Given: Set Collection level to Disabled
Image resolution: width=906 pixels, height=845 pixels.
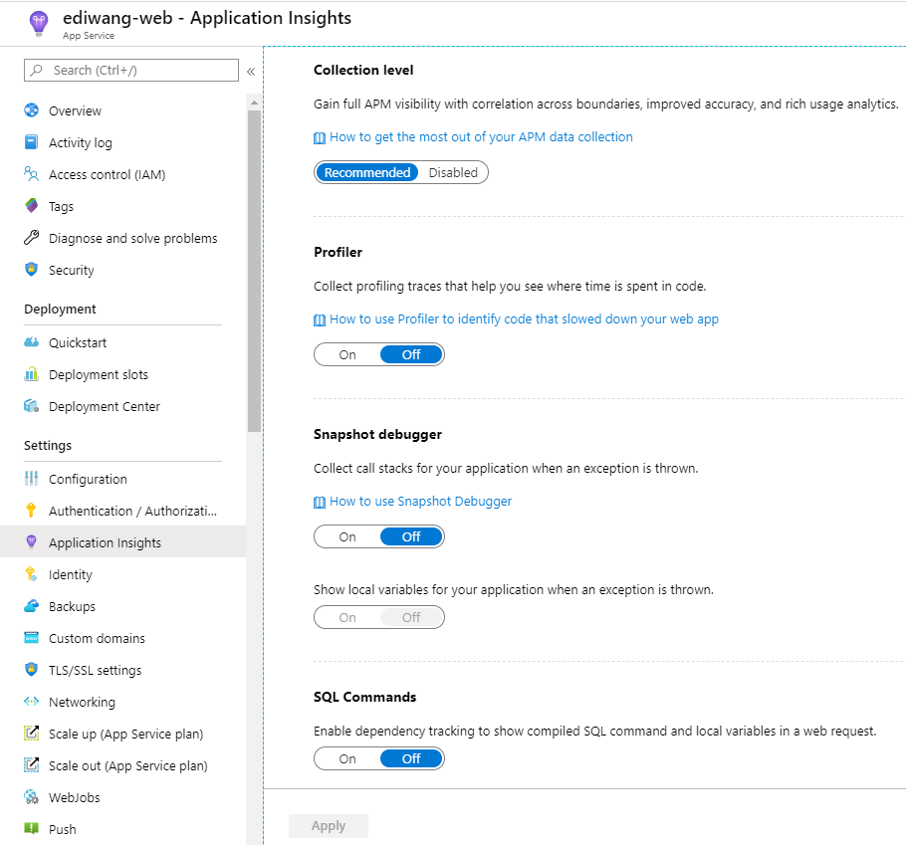Looking at the screenshot, I should [453, 172].
